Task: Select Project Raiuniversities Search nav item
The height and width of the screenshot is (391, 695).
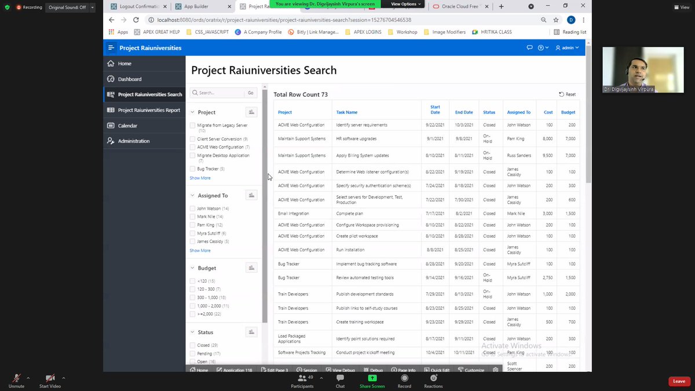Action: coord(144,94)
